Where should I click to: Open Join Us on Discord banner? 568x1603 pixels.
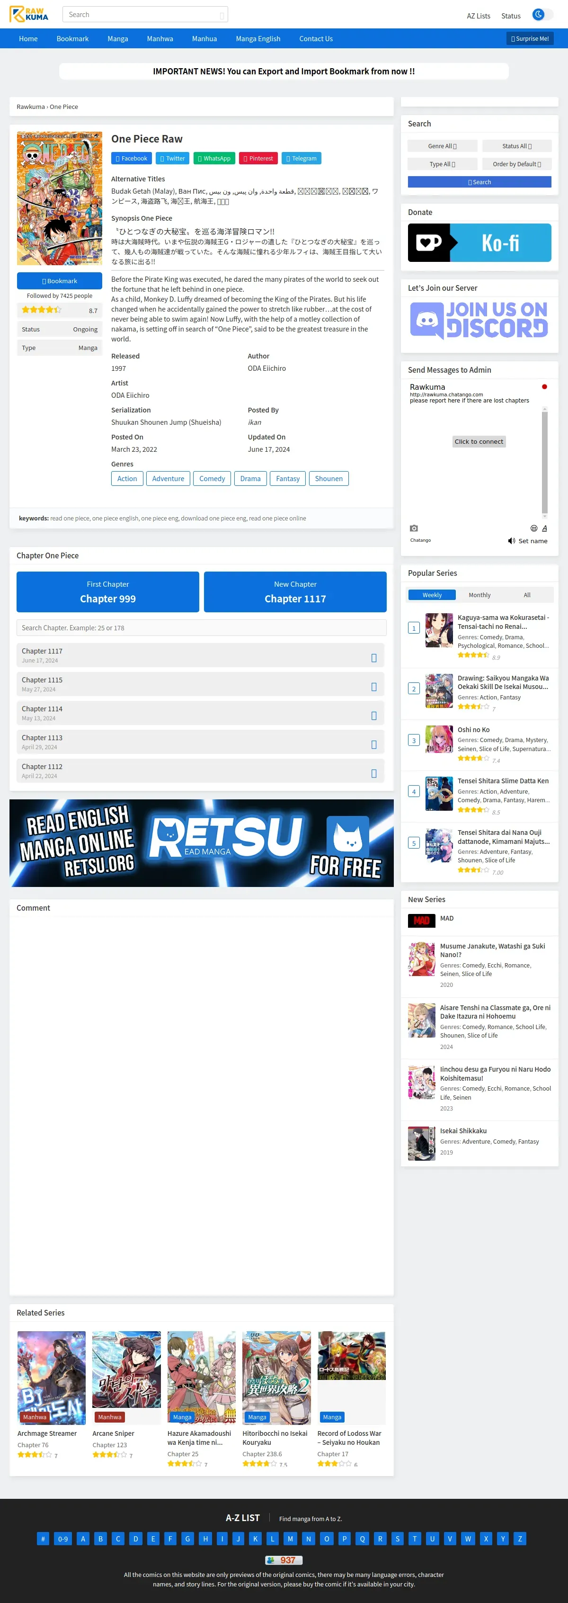(x=479, y=321)
